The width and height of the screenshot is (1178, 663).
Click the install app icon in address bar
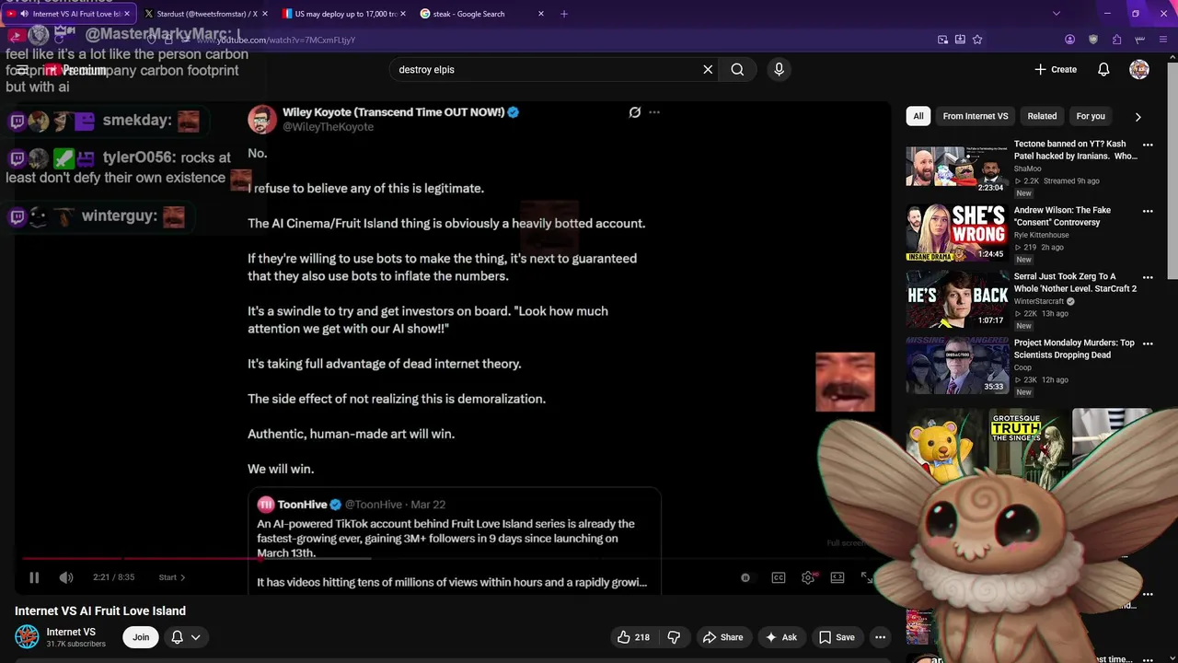[x=960, y=40]
